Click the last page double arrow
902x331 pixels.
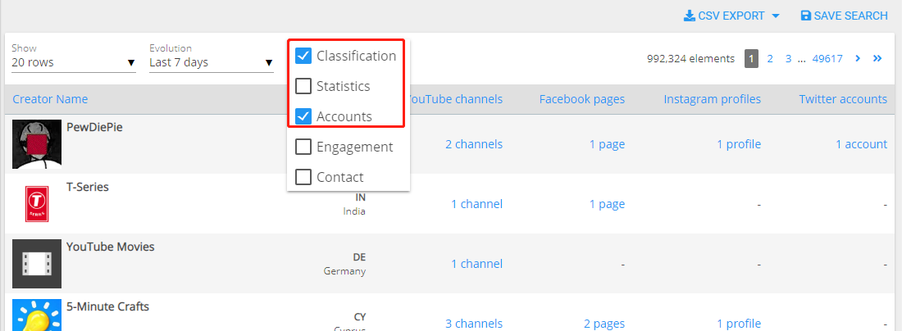(x=877, y=59)
